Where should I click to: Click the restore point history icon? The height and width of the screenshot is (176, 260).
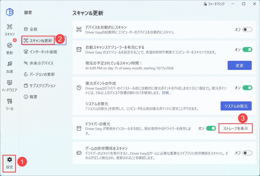click(x=79, y=88)
